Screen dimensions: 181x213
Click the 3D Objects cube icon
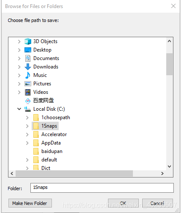tap(28, 41)
